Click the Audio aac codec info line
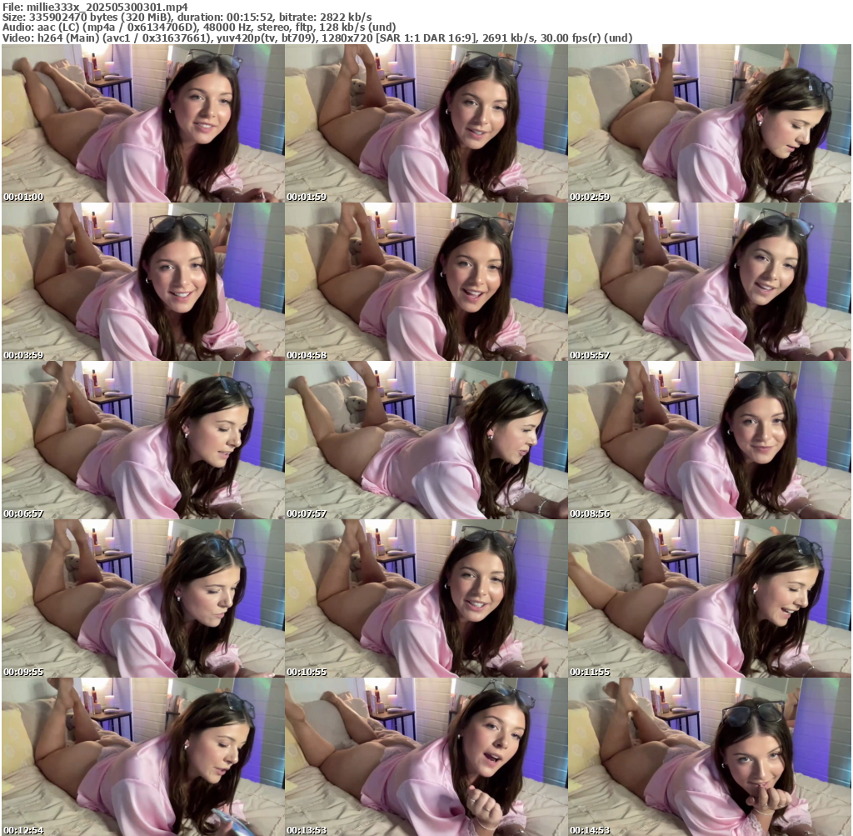The height and width of the screenshot is (836, 853). tap(199, 28)
